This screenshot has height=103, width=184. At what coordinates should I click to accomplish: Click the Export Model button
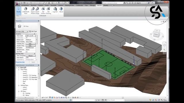33,11
